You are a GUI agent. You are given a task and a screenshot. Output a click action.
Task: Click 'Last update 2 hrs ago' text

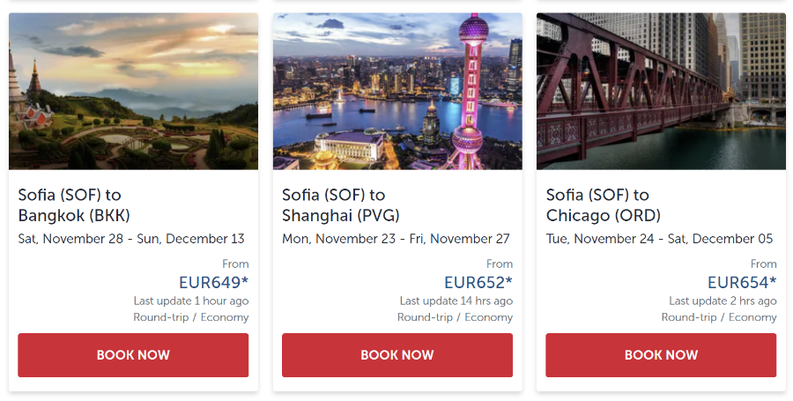(723, 301)
